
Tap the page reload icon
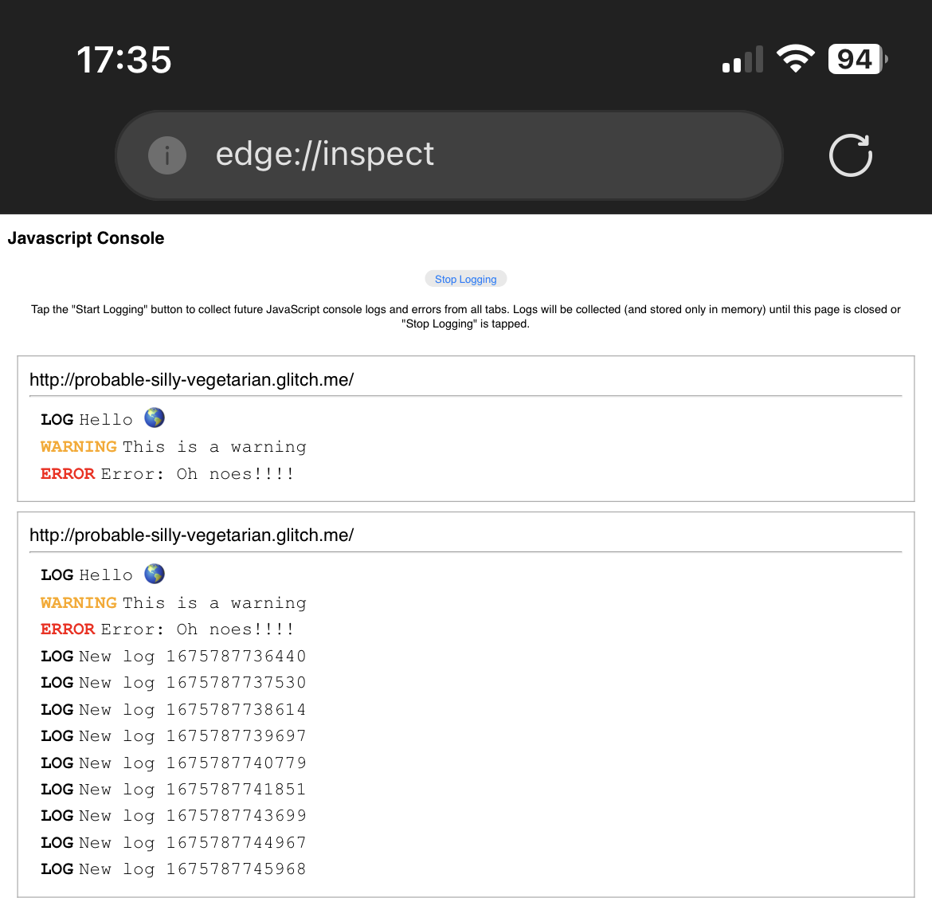click(x=850, y=155)
